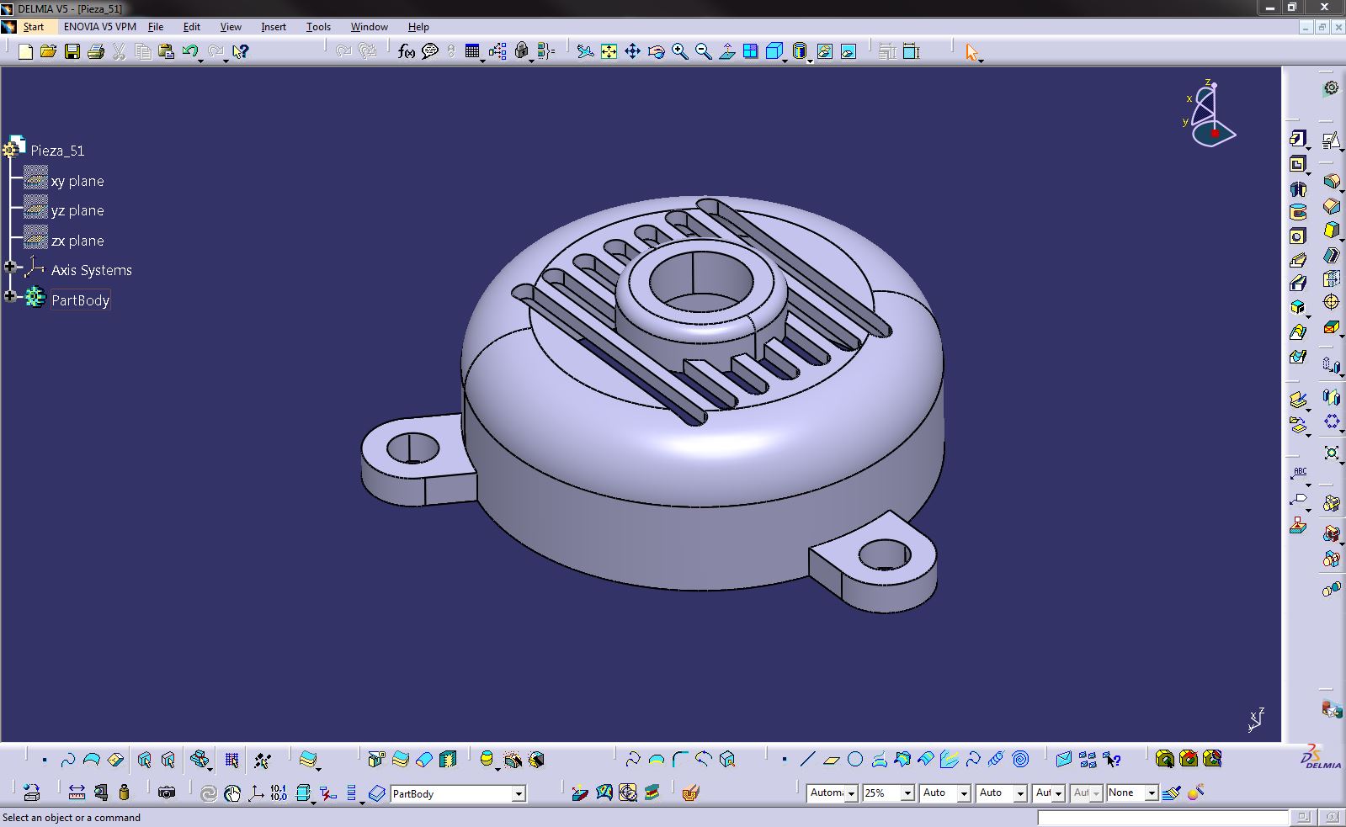Toggle the Shading view mode icon
The height and width of the screenshot is (827, 1346).
click(800, 51)
